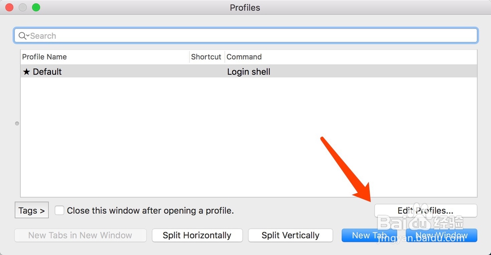Sort by the Profile Name column header
The image size is (491, 255).
pos(45,57)
